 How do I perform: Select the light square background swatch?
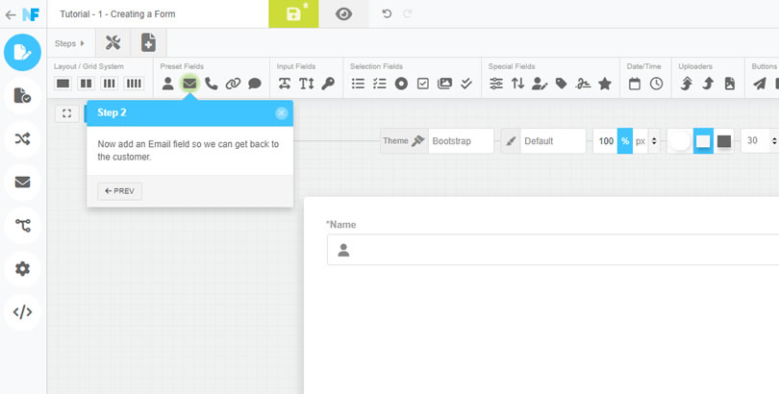coord(703,141)
